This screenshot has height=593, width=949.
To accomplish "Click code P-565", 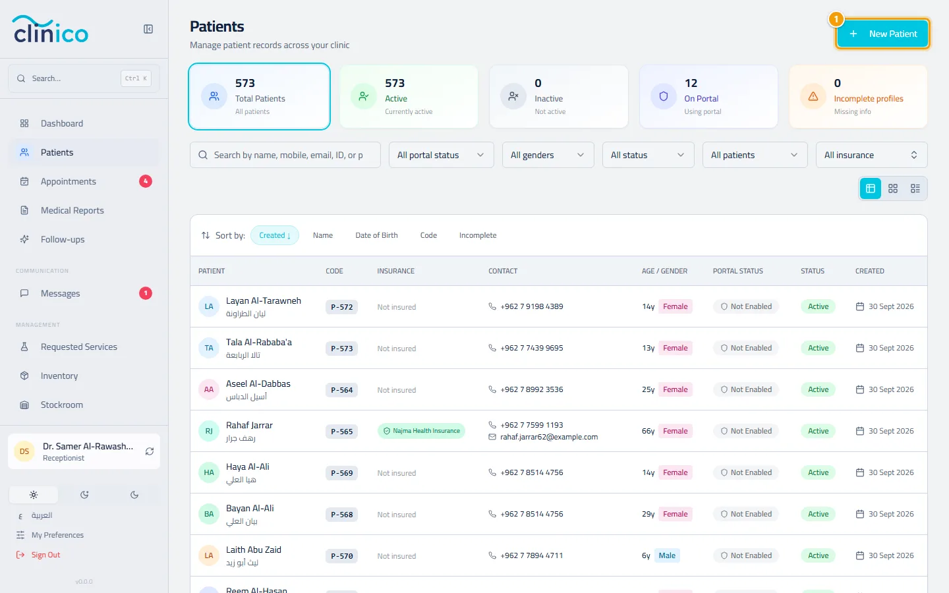I will pyautogui.click(x=342, y=432).
